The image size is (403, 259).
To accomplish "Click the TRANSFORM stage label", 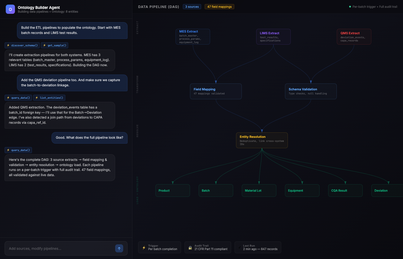I will (x=137, y=84).
